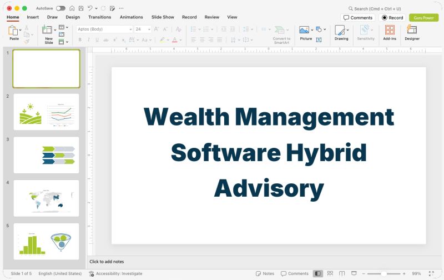Open the Slide Show tab
Screen dimensions: 444x280
coord(163,17)
